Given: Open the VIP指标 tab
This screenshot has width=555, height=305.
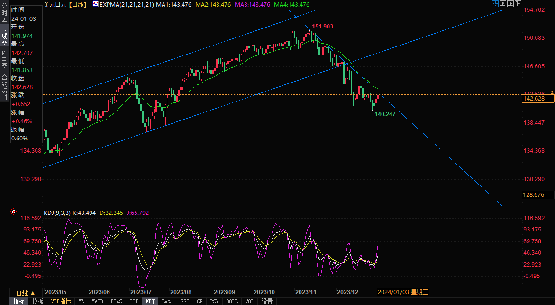Looking at the screenshot, I should click(61, 301).
